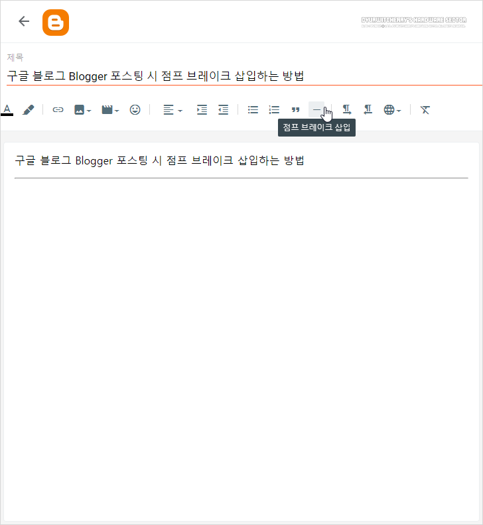Select the highlight color pen tool

point(29,110)
